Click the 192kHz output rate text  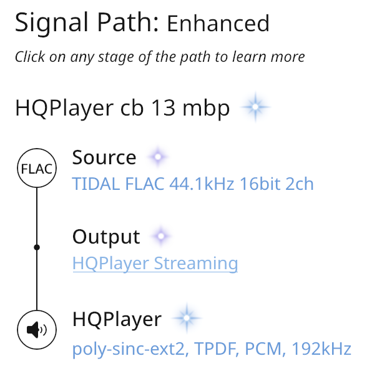[321, 349]
